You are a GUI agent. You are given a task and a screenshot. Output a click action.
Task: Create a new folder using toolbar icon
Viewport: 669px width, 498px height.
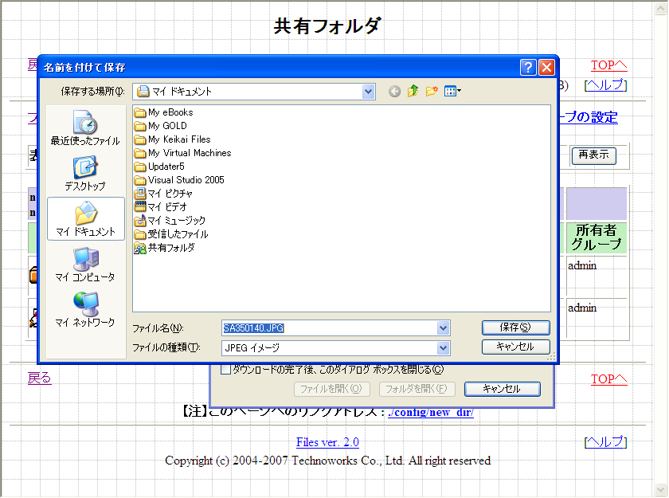(x=432, y=92)
